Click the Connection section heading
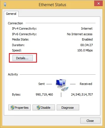The height and width of the screenshot is (128, 105). tap(15, 23)
